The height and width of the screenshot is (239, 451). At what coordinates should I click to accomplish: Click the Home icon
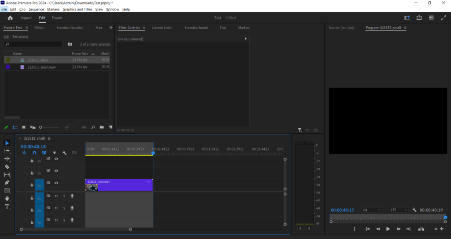click(10, 18)
